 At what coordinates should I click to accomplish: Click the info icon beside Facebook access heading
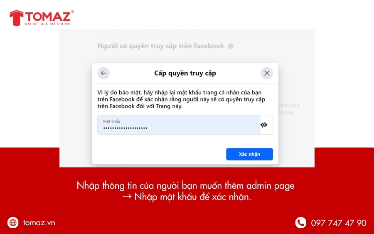click(231, 46)
